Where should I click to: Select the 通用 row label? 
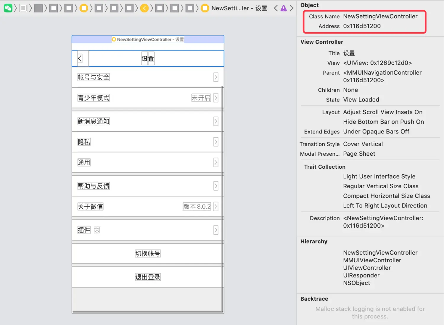pyautogui.click(x=84, y=162)
